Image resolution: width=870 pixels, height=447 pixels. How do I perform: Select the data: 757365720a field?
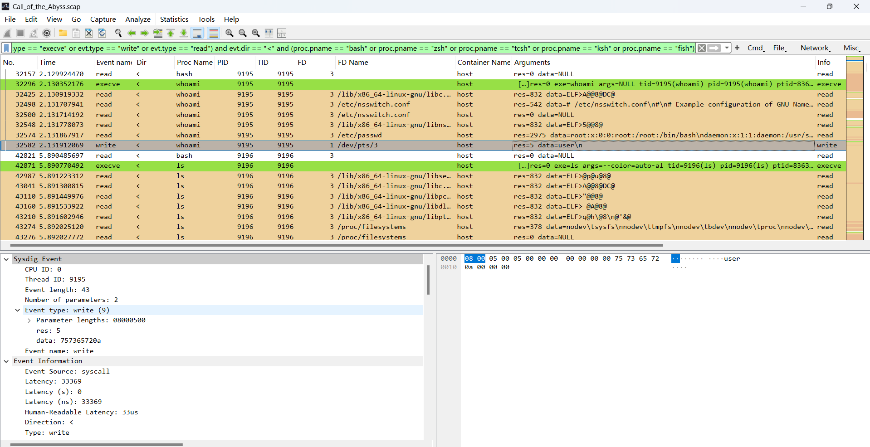point(68,341)
